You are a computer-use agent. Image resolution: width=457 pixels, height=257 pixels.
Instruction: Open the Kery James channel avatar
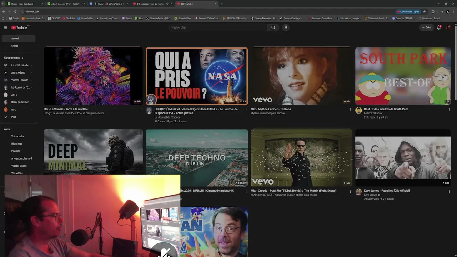[358, 192]
